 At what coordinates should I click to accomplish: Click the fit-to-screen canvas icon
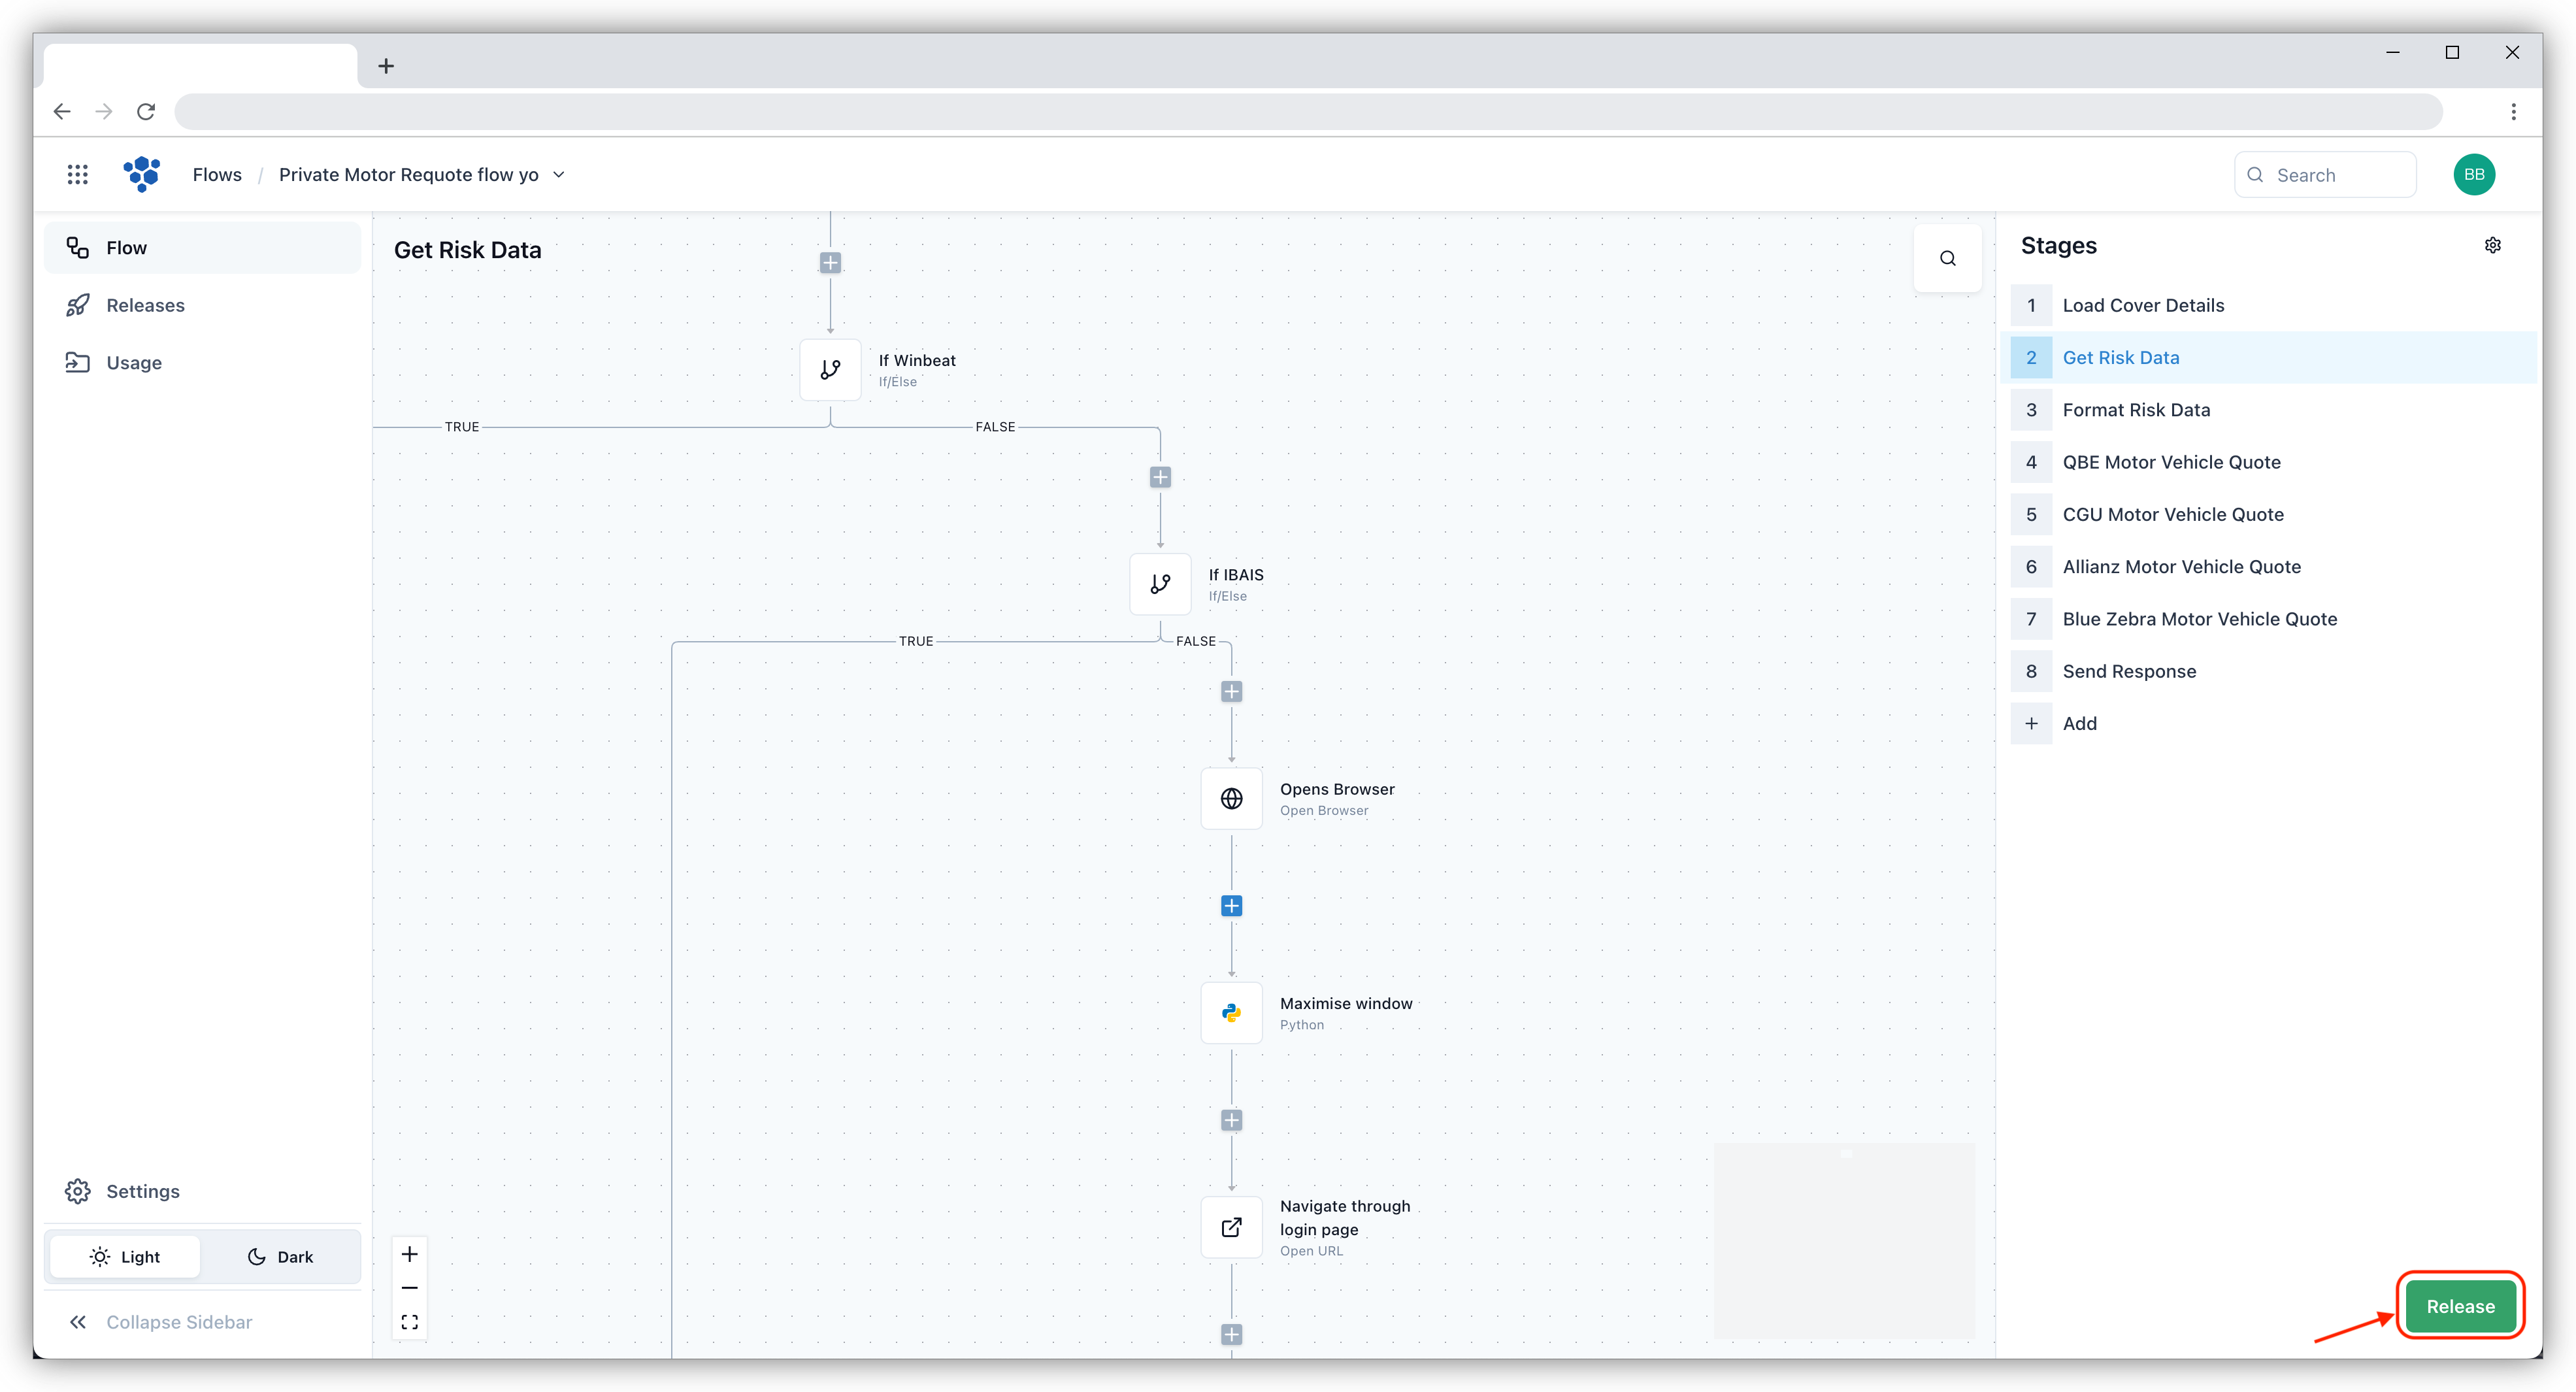pyautogui.click(x=410, y=1322)
